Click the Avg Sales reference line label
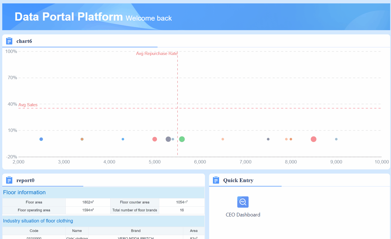Image resolution: width=391 pixels, height=239 pixels. point(28,105)
